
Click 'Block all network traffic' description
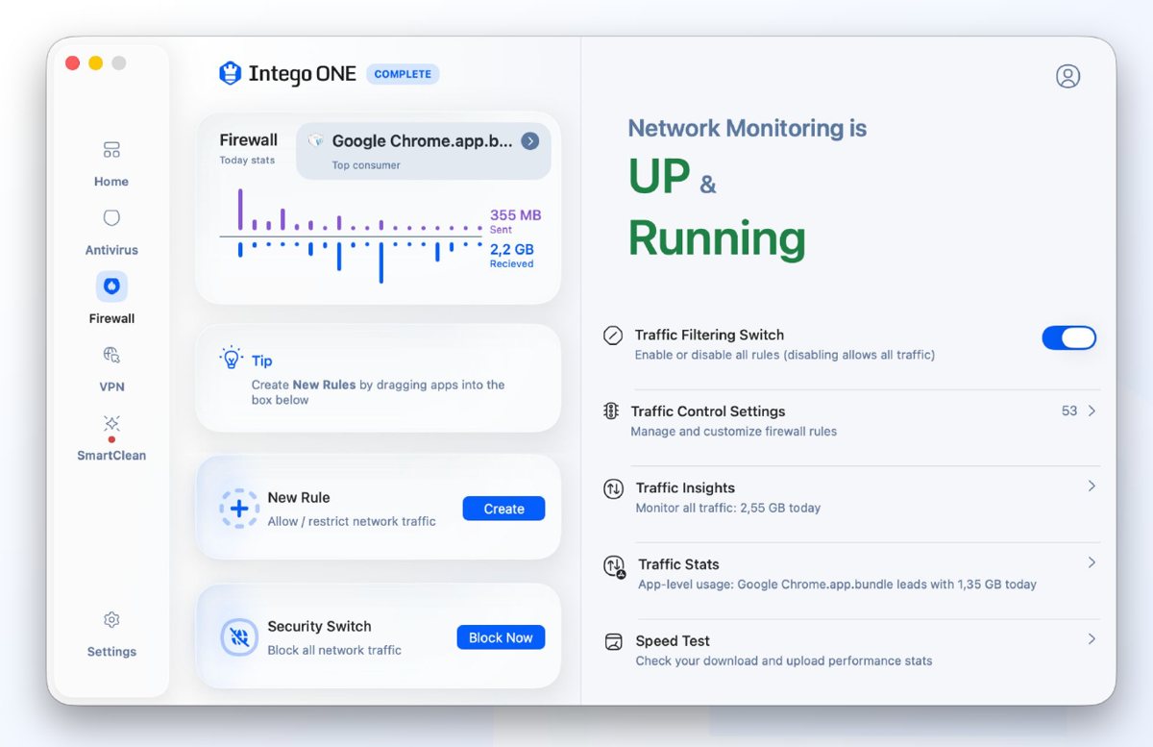click(334, 650)
